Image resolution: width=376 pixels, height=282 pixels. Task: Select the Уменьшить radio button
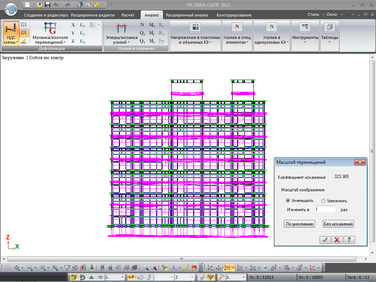click(288, 201)
